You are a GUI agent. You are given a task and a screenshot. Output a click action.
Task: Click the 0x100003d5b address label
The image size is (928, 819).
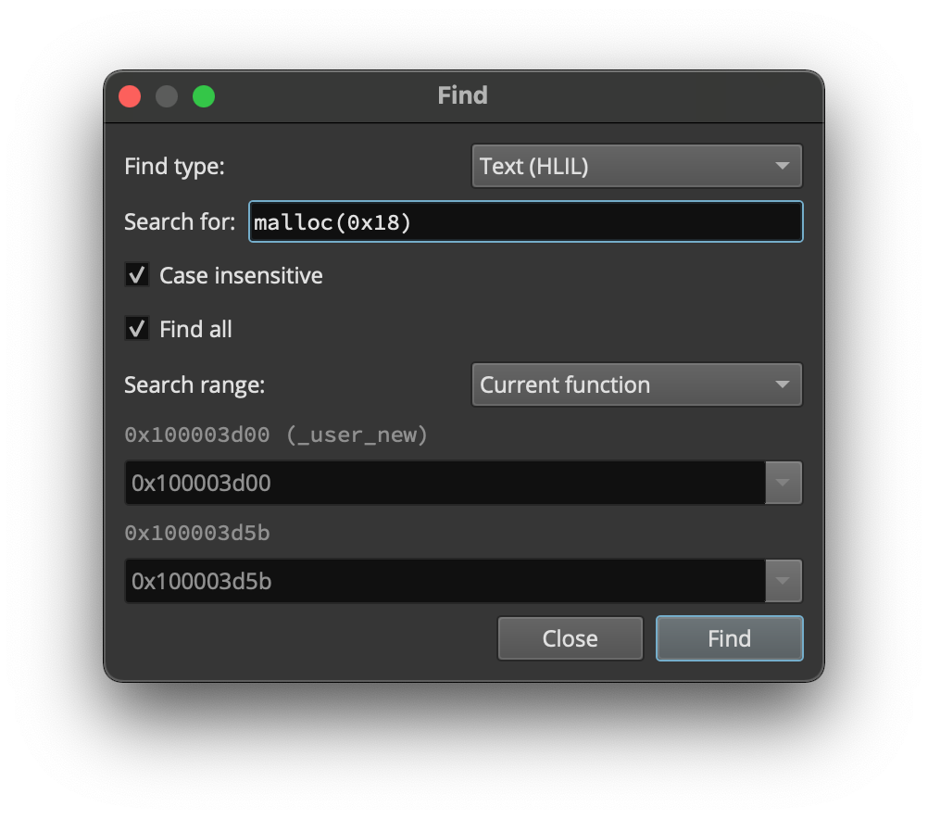coord(197,533)
